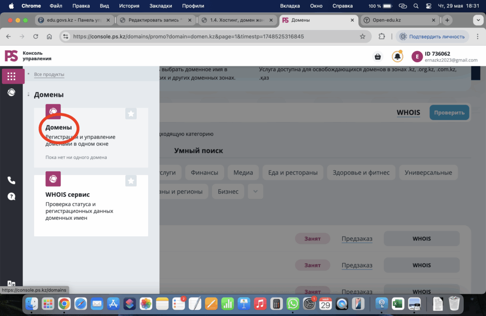Switch to the Open-edu.kz tab
The height and width of the screenshot is (316, 486).
(399, 20)
